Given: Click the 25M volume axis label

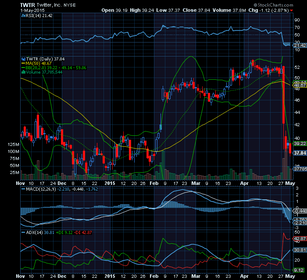Looking at the screenshot, I should click(14, 173).
